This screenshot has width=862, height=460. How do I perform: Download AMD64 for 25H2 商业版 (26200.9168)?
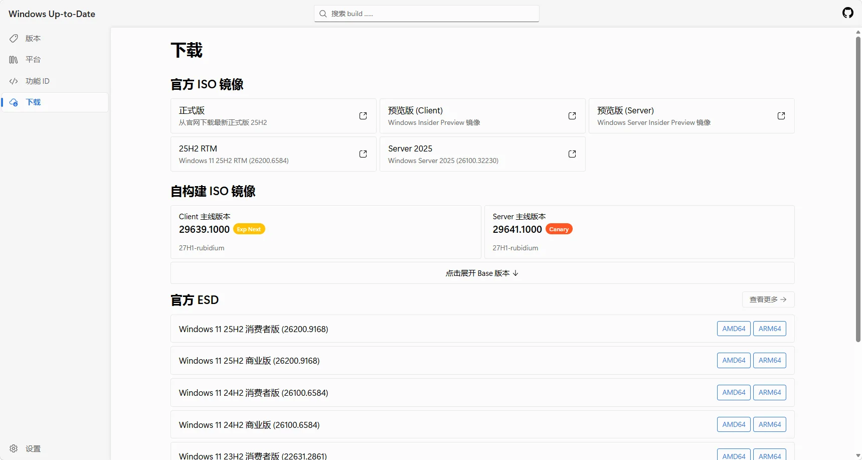734,360
